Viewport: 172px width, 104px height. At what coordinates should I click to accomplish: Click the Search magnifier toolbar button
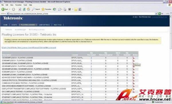(36, 9)
